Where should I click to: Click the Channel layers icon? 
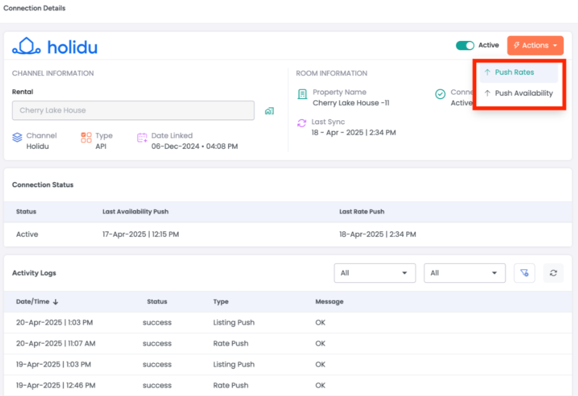(x=17, y=137)
